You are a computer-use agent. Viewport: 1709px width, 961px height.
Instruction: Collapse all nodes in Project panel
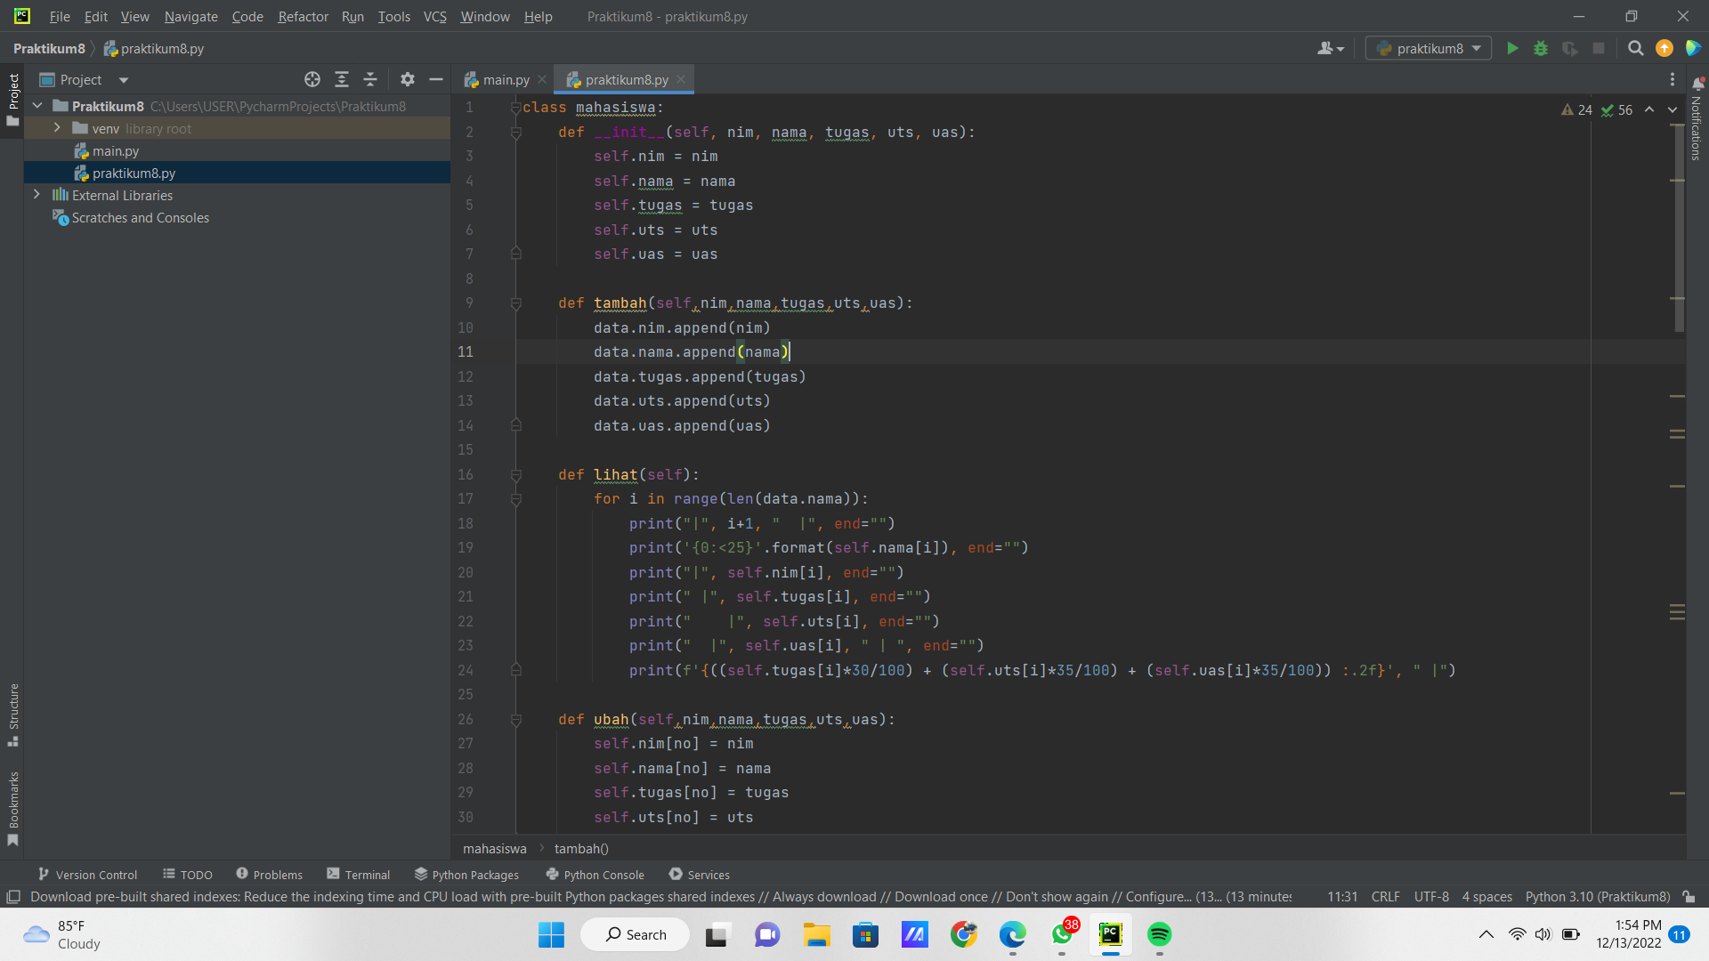370,79
